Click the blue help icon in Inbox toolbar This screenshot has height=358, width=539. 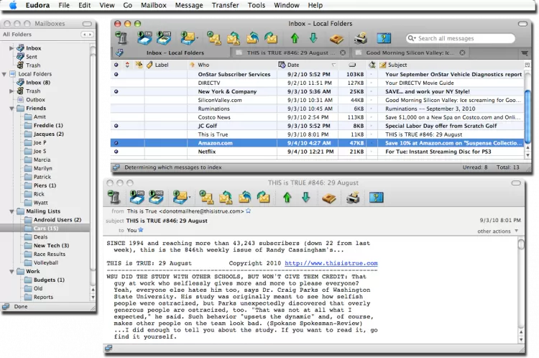(384, 38)
